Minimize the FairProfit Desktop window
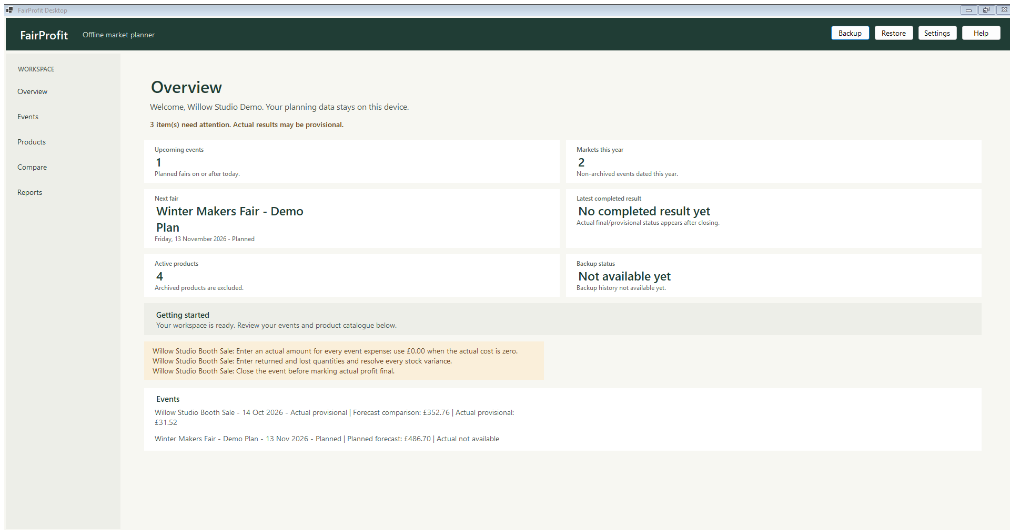Viewport: 1010px width, 530px height. 968,10
